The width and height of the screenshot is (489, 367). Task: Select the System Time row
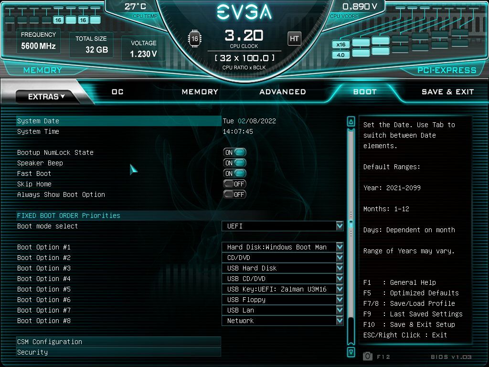pyautogui.click(x=118, y=131)
